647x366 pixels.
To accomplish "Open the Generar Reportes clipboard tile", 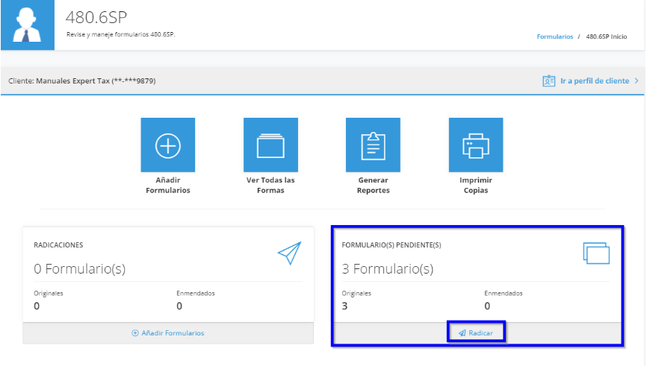I will click(373, 145).
